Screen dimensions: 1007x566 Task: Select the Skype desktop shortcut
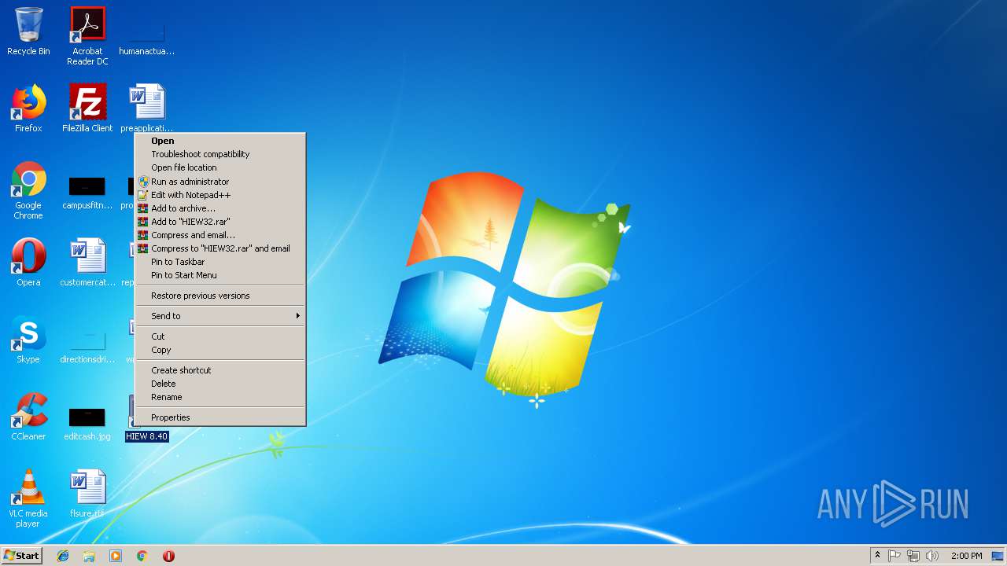click(x=28, y=340)
